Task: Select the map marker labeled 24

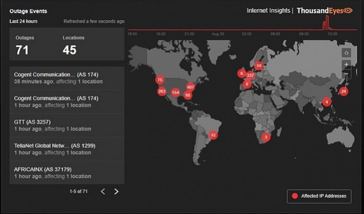Action: tap(343, 91)
